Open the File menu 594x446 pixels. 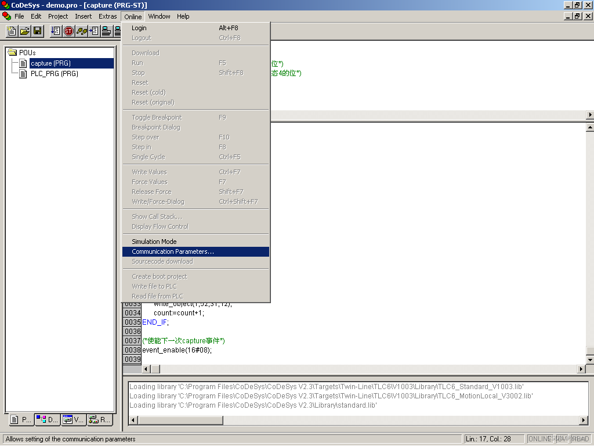19,16
